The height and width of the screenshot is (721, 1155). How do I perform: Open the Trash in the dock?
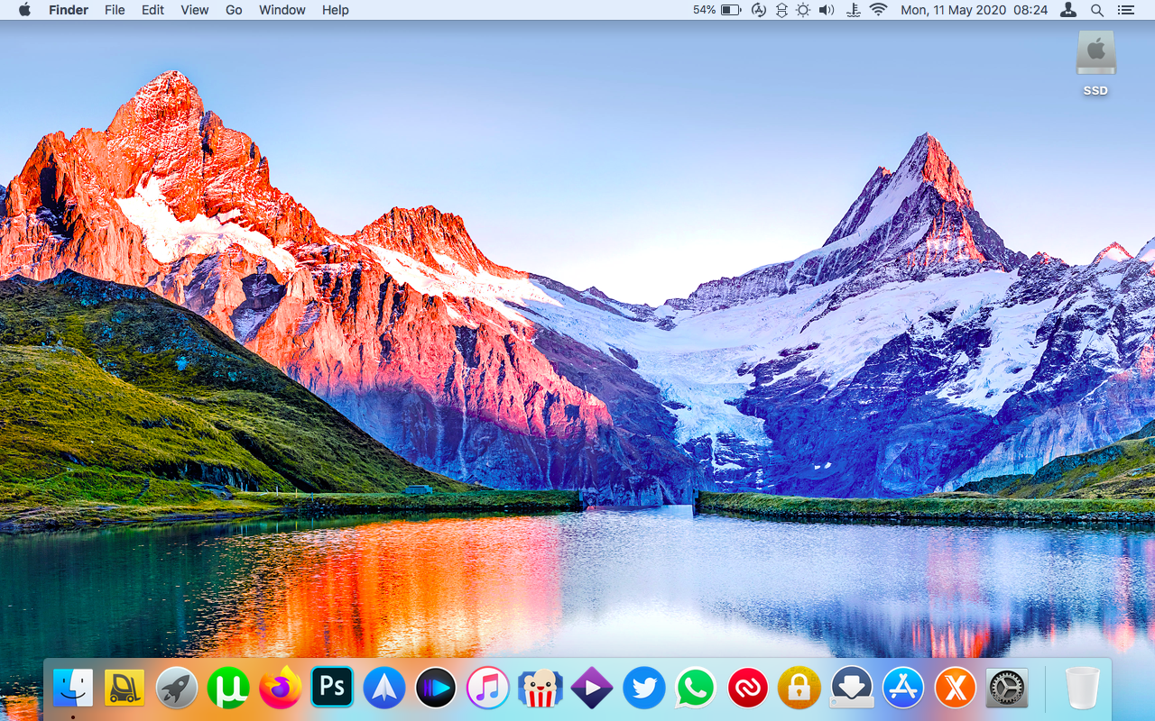pos(1082,689)
